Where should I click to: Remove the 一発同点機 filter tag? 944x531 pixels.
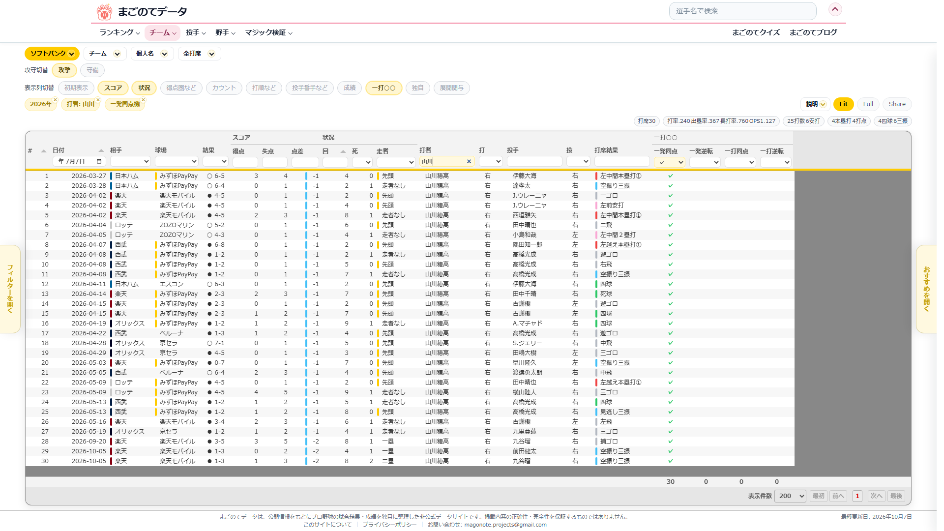[143, 100]
